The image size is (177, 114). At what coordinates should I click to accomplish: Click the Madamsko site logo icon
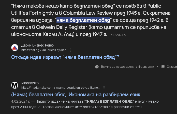[15, 85]
